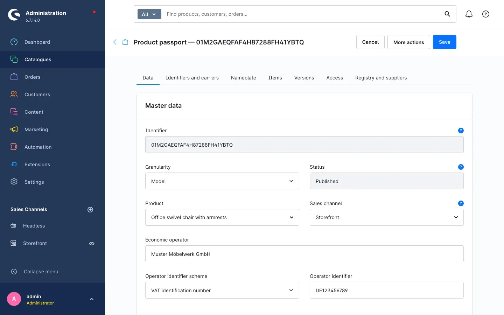This screenshot has height=315, width=504.
Task: Open Registry and suppliers tab
Action: 381,78
